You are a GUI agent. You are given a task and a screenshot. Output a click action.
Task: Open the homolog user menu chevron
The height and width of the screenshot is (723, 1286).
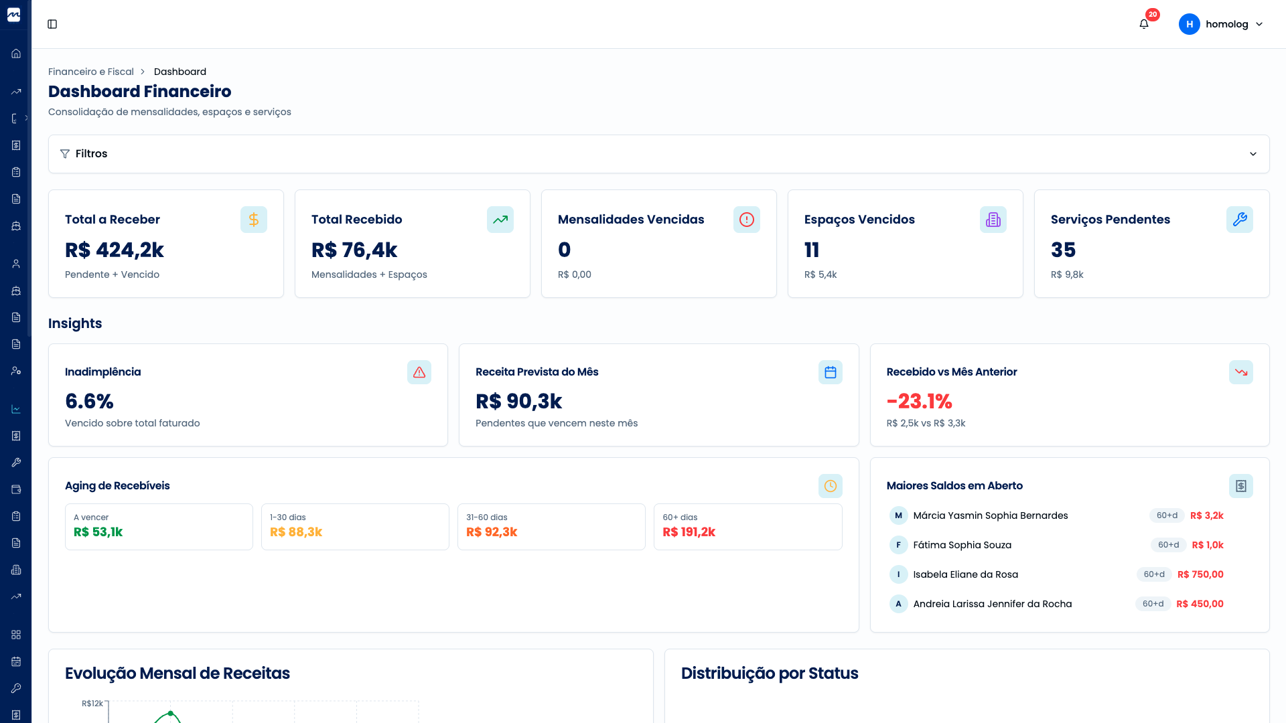(1259, 24)
